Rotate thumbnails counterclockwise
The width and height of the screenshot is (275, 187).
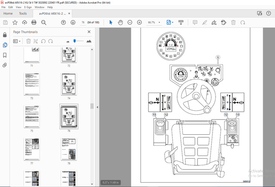point(43,41)
